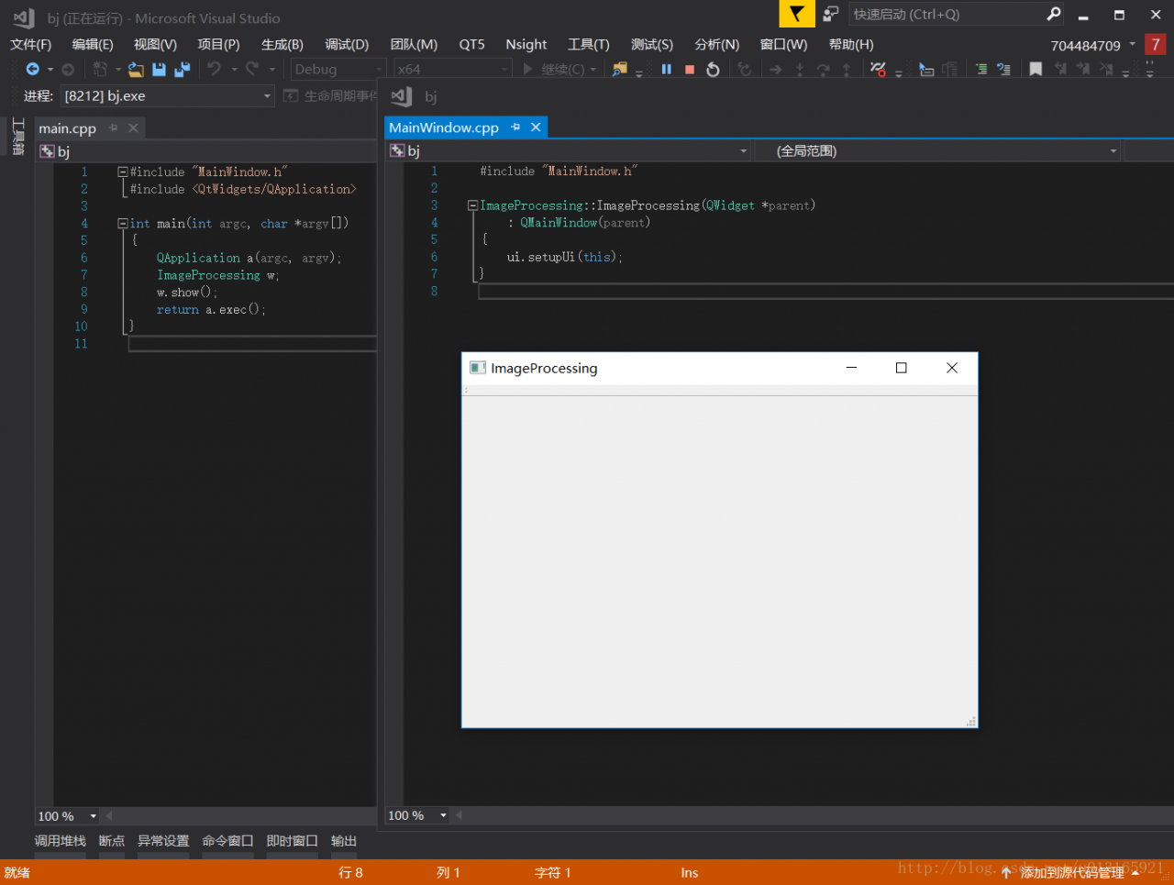Collapse the ImageProcessing constructor block
This screenshot has width=1174, height=885.
point(472,205)
